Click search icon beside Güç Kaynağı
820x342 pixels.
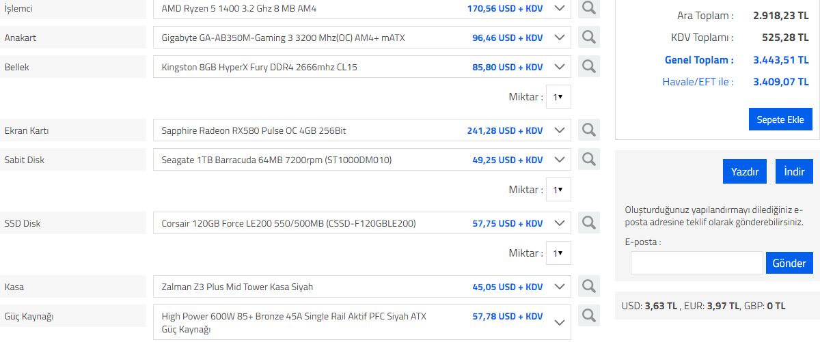(589, 316)
